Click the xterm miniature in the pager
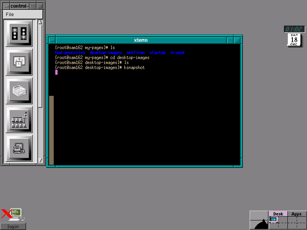The image size is (307, 230). 273,219
